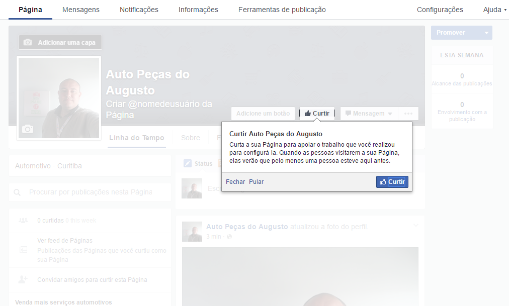The width and height of the screenshot is (509, 306).
Task: Select the Linha do Tempo tab
Action: click(x=137, y=138)
